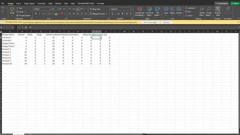
Task: Click the Undo icon
Action: click(3, 8)
